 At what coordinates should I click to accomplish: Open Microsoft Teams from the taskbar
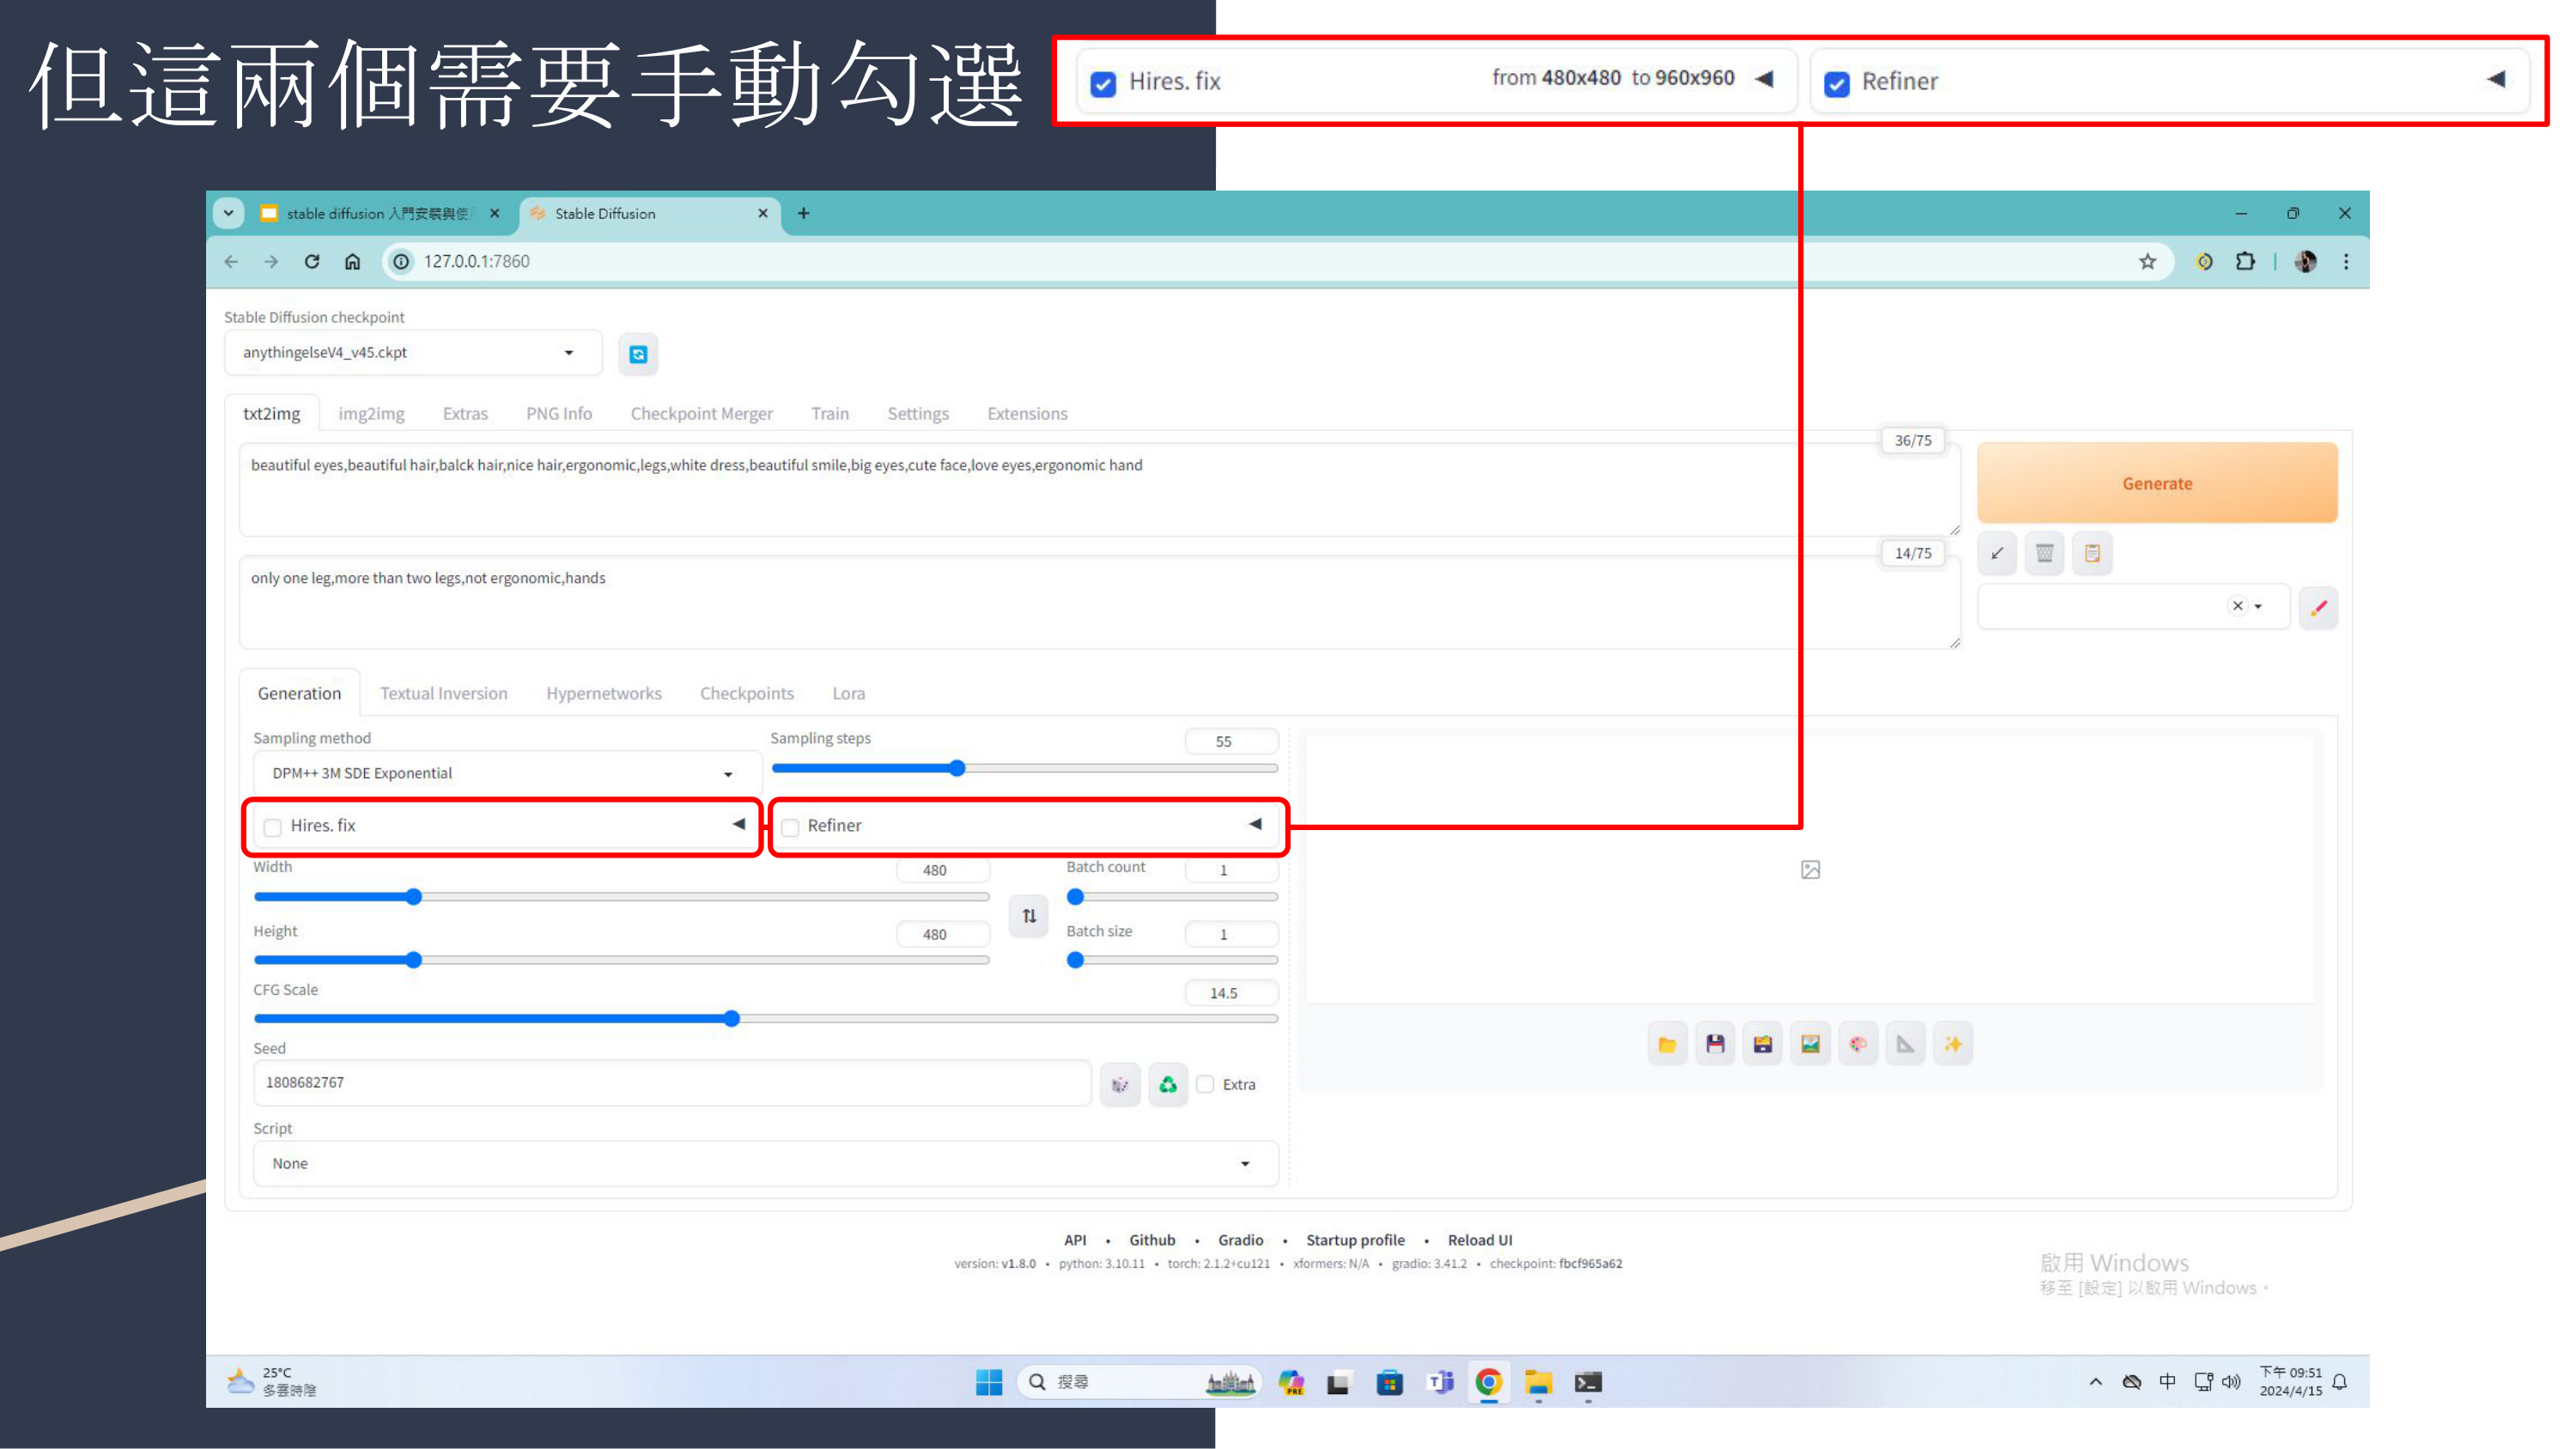point(1440,1382)
